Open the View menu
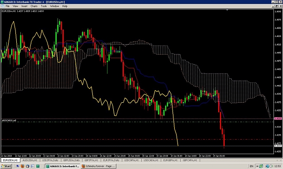283x169 pixels. click(x=15, y=6)
